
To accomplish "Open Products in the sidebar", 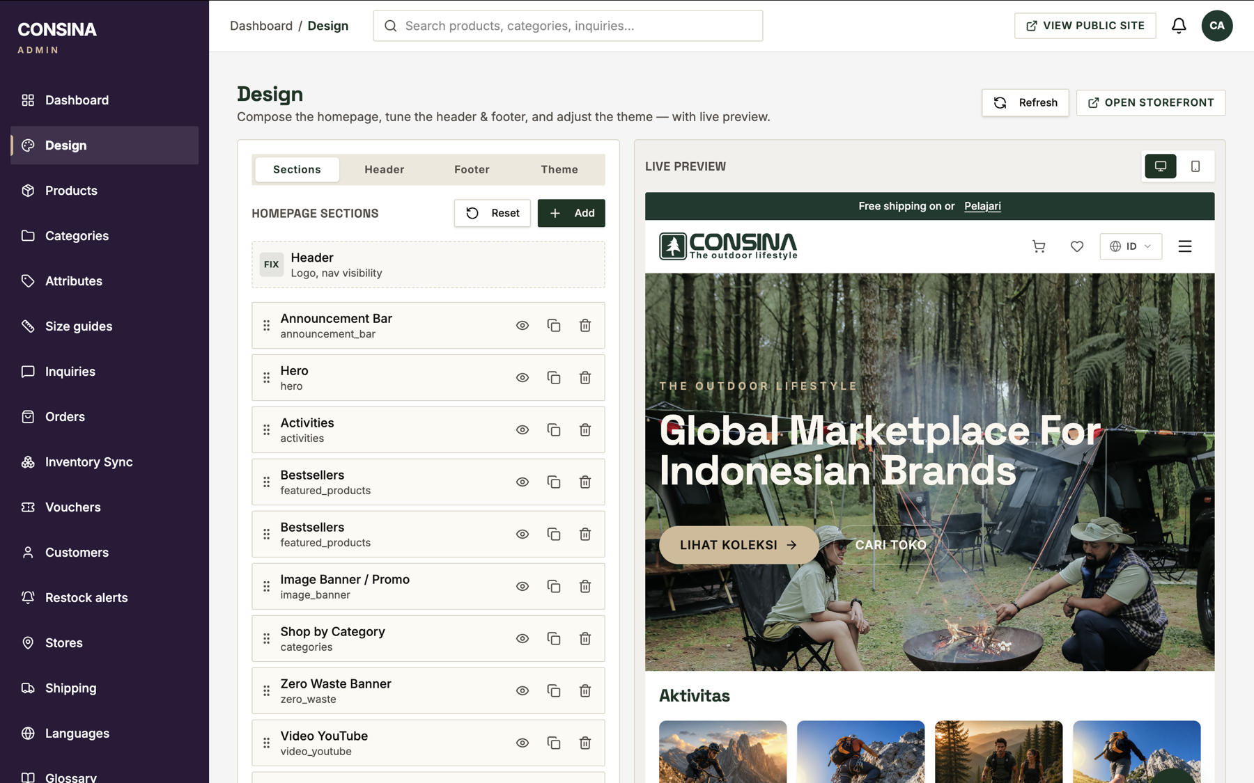I will 104,191.
